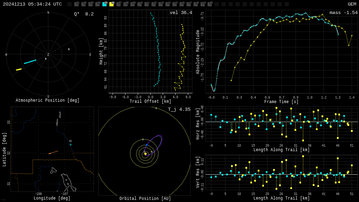The image size is (359, 202).
Task: Click the E compass label on polar plot
Action: click(x=90, y=55)
